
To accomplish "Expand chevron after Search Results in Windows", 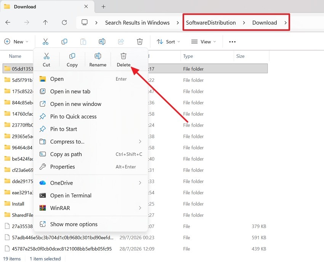I will point(178,23).
